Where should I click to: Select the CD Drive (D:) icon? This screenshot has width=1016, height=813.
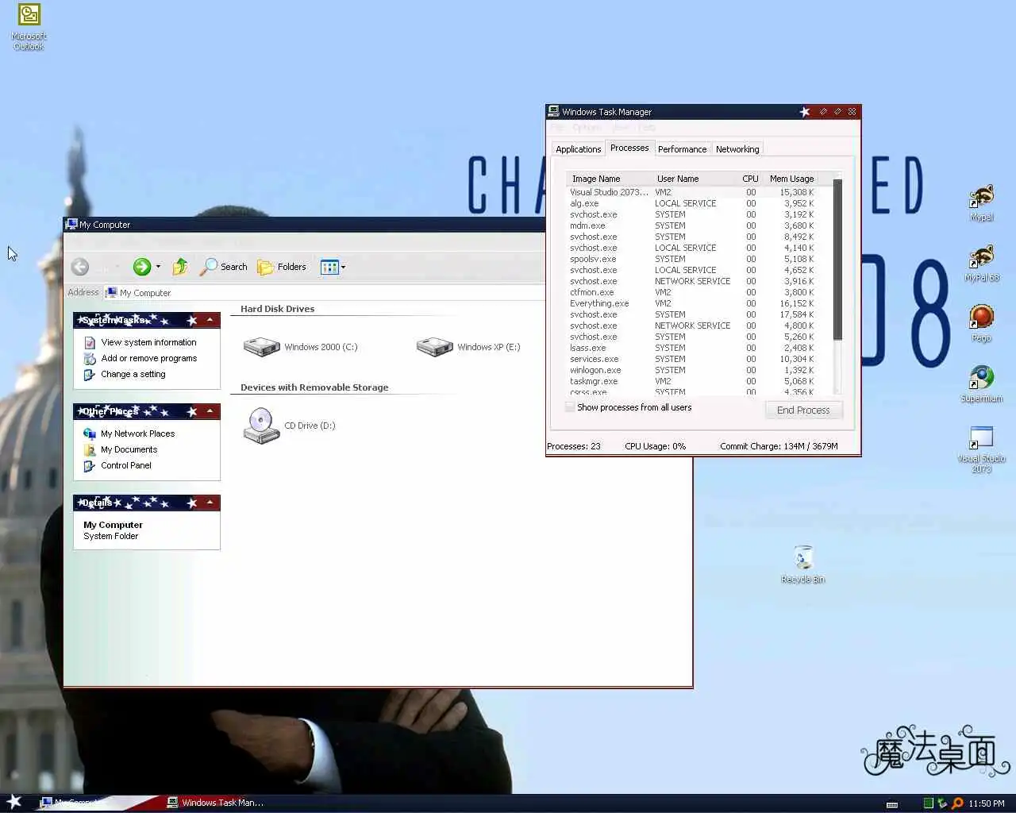tap(290, 426)
